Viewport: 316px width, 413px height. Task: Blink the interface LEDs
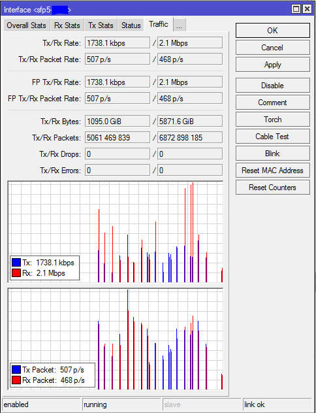pos(273,154)
